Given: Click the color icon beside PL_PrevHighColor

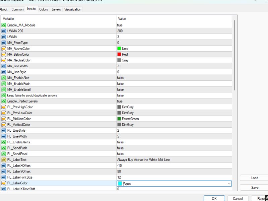Looking at the screenshot, I should point(4,107).
